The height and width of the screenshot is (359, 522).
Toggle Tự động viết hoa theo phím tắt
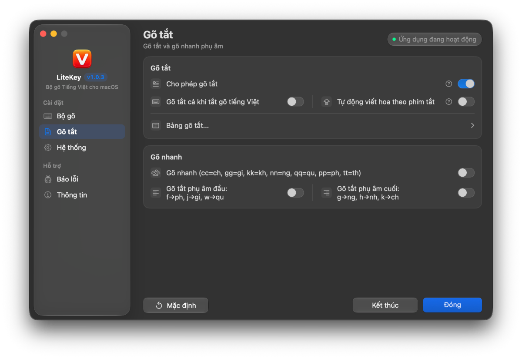(466, 102)
